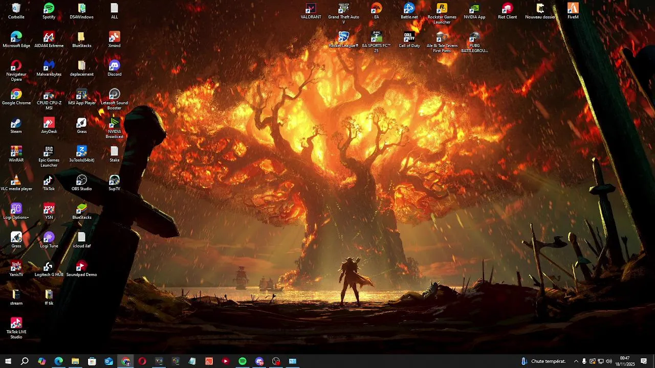Open the Riot Client shortcut
The image size is (655, 368).
click(x=508, y=11)
